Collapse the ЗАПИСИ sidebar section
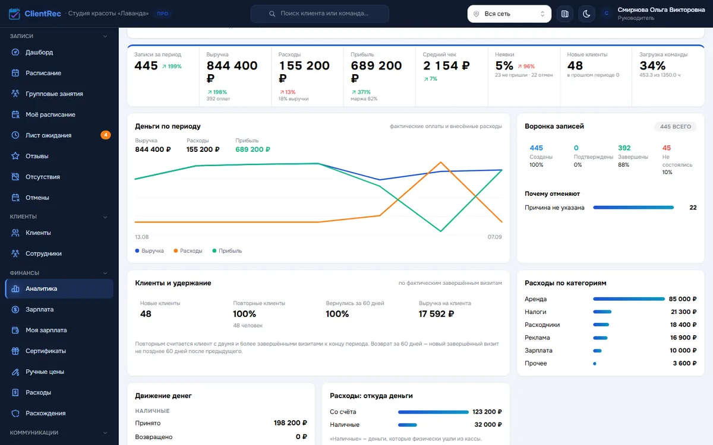Viewport: 713px width, 445px height. pos(105,36)
